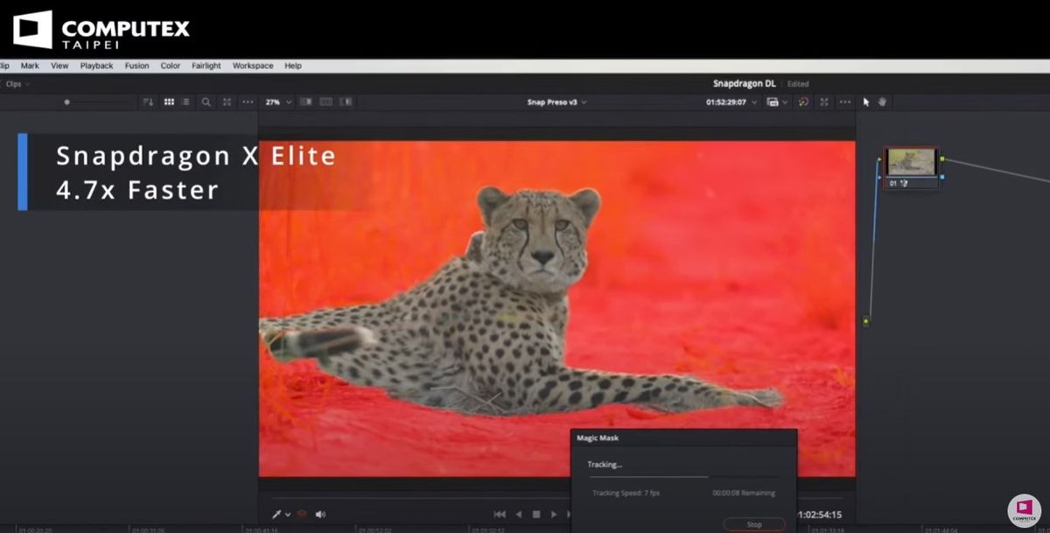Click the viewer timecode 01:02:54:15
The width and height of the screenshot is (1050, 533).
[x=820, y=515]
